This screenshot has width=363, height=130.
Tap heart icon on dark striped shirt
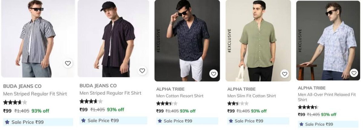pyautogui.click(x=142, y=71)
